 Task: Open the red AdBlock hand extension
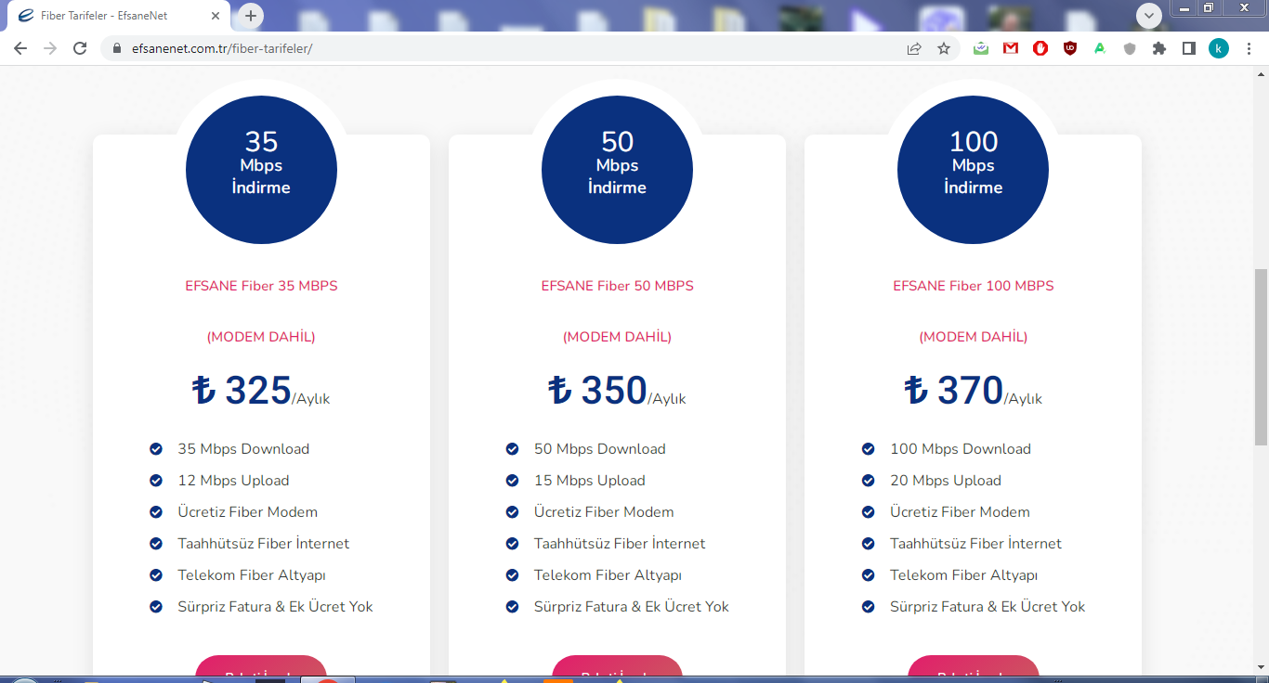coord(1040,48)
